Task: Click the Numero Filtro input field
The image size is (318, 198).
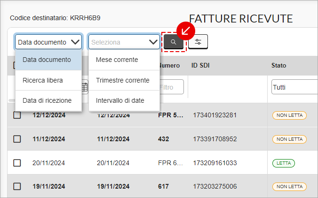Action: coord(172,87)
